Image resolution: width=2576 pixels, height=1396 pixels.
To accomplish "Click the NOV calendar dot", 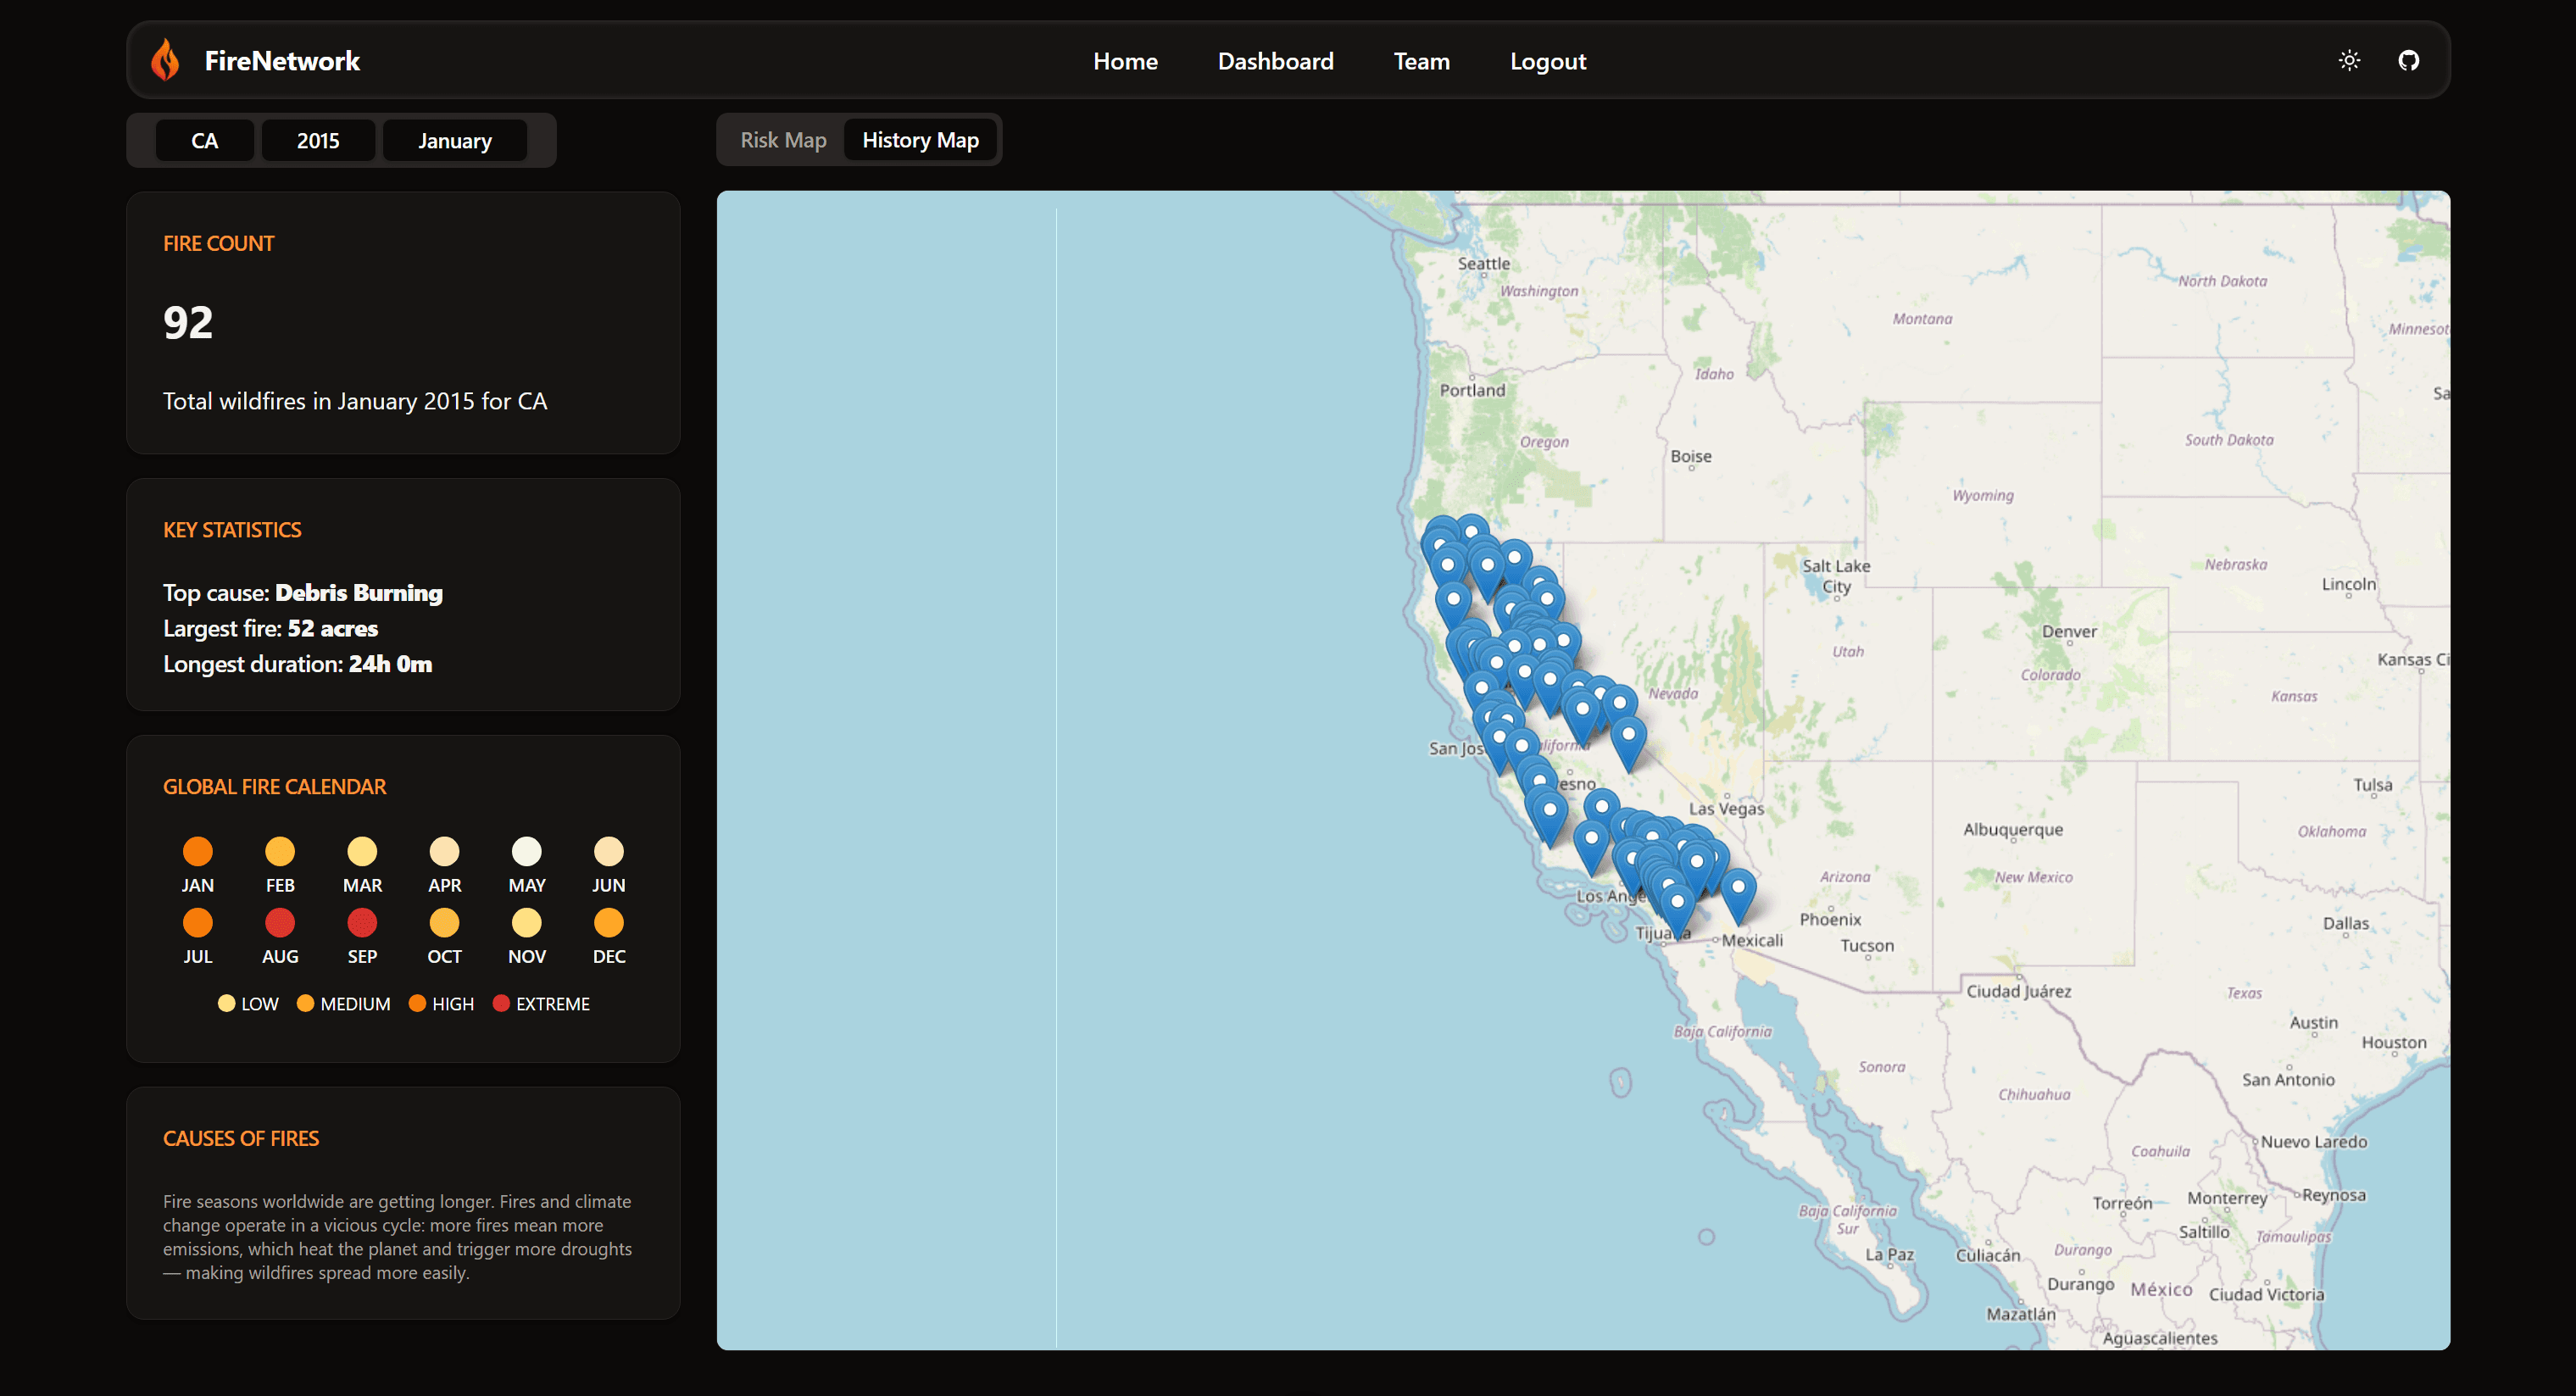I will pos(527,922).
